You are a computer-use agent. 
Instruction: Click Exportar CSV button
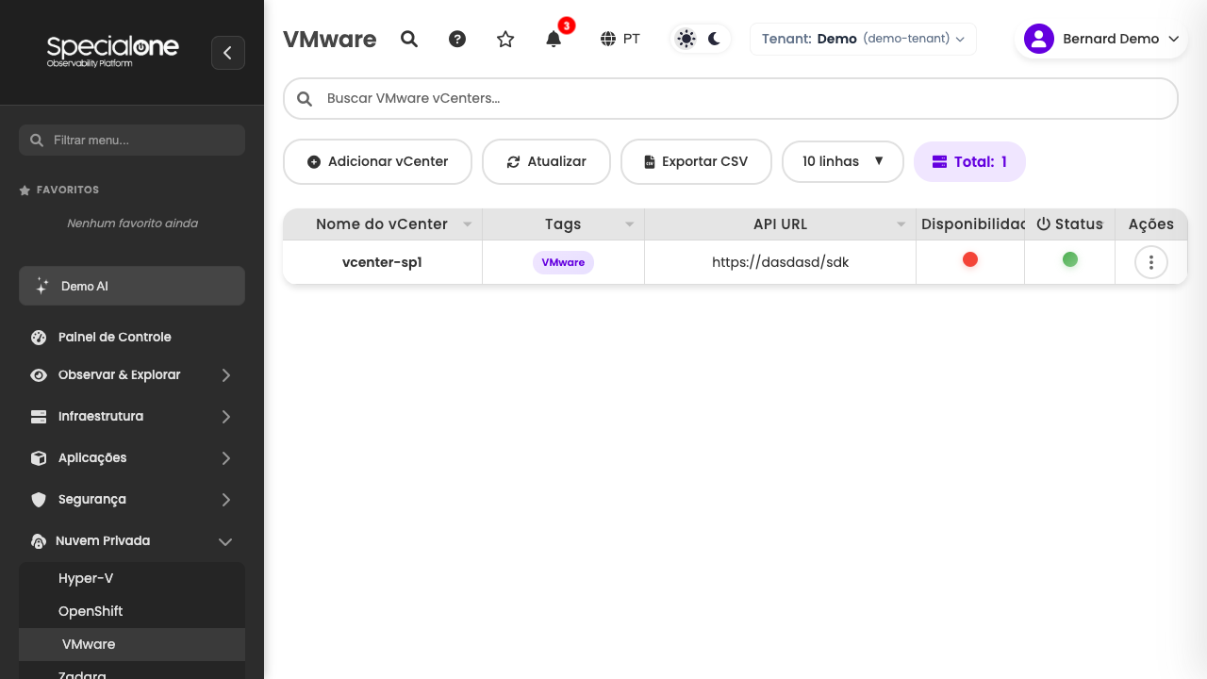click(696, 161)
